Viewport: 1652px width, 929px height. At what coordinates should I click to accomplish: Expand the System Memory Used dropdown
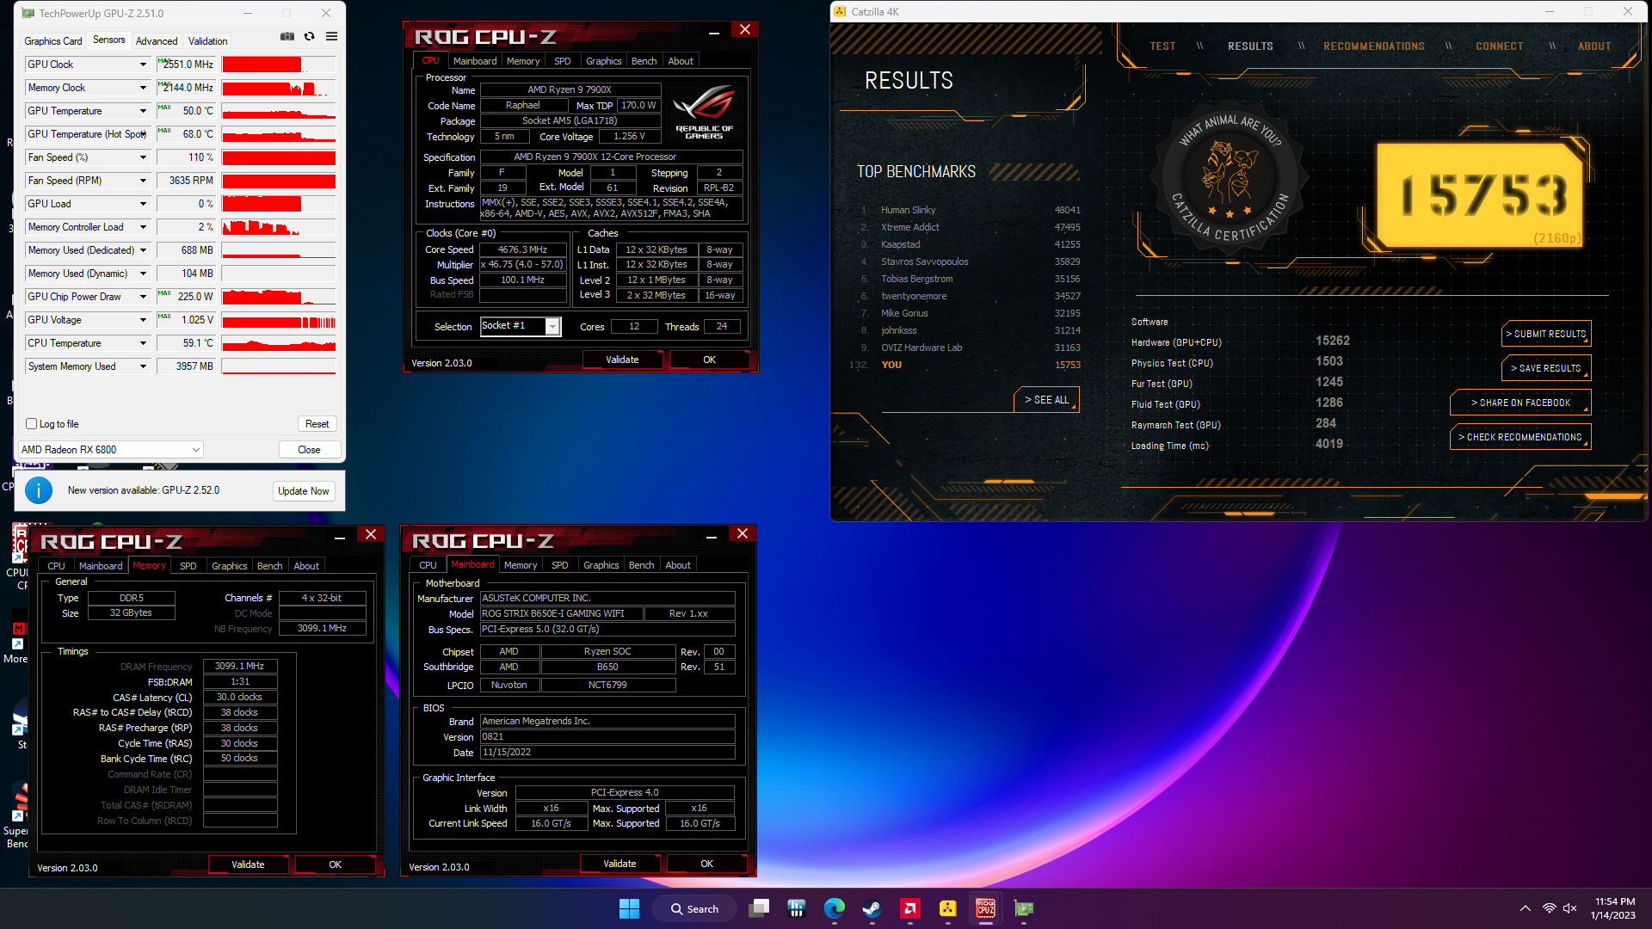[143, 366]
